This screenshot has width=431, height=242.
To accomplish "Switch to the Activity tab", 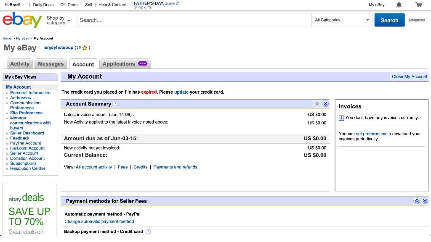I will pos(20,64).
